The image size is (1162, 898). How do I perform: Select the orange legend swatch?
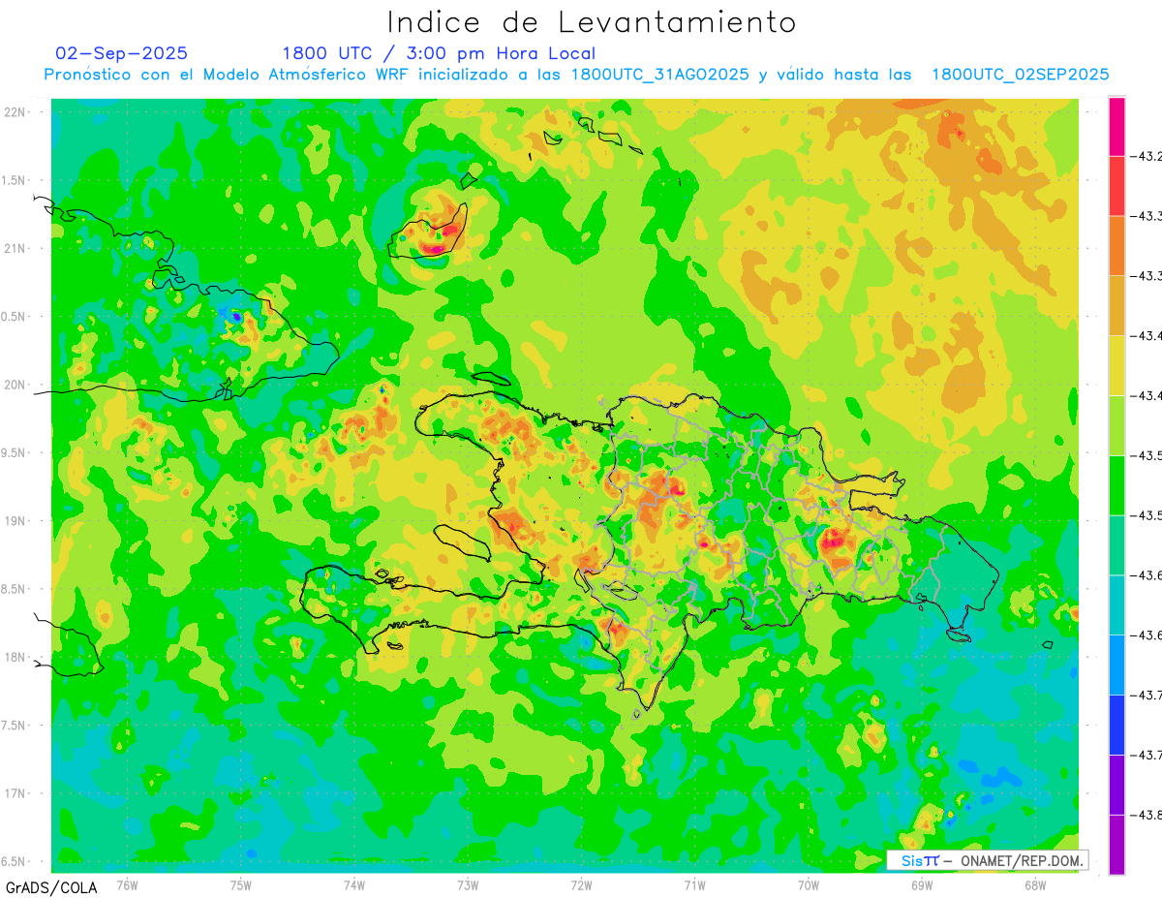[1116, 246]
